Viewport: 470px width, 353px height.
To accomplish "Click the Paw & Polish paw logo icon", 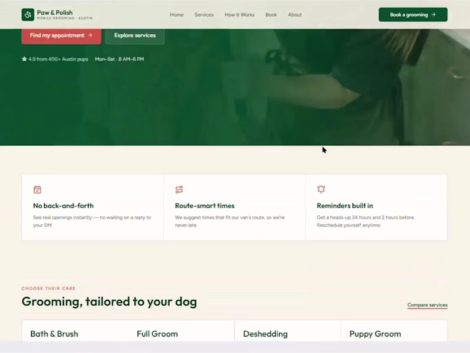I will coord(28,15).
